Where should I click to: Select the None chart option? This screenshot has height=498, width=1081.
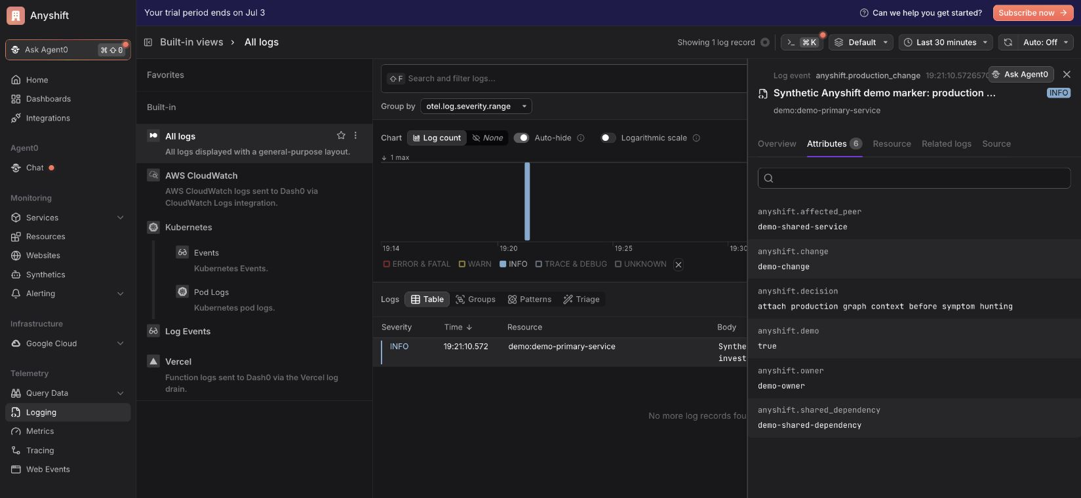click(488, 138)
